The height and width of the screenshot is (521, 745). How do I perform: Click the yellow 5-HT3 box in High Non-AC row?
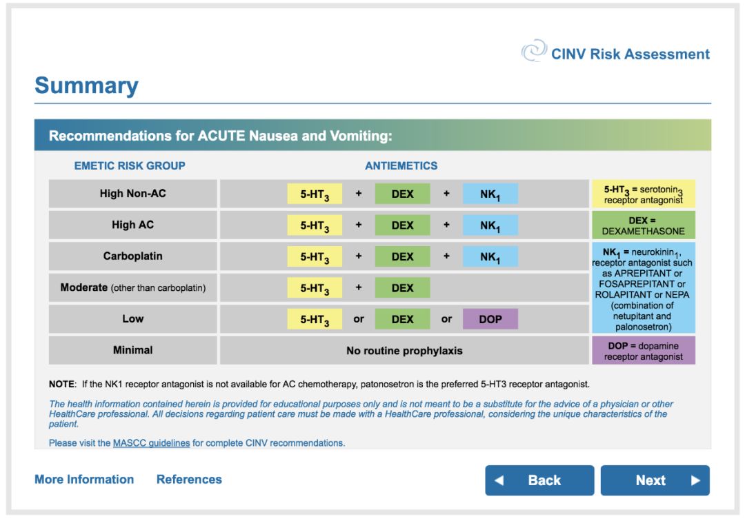[x=315, y=194]
